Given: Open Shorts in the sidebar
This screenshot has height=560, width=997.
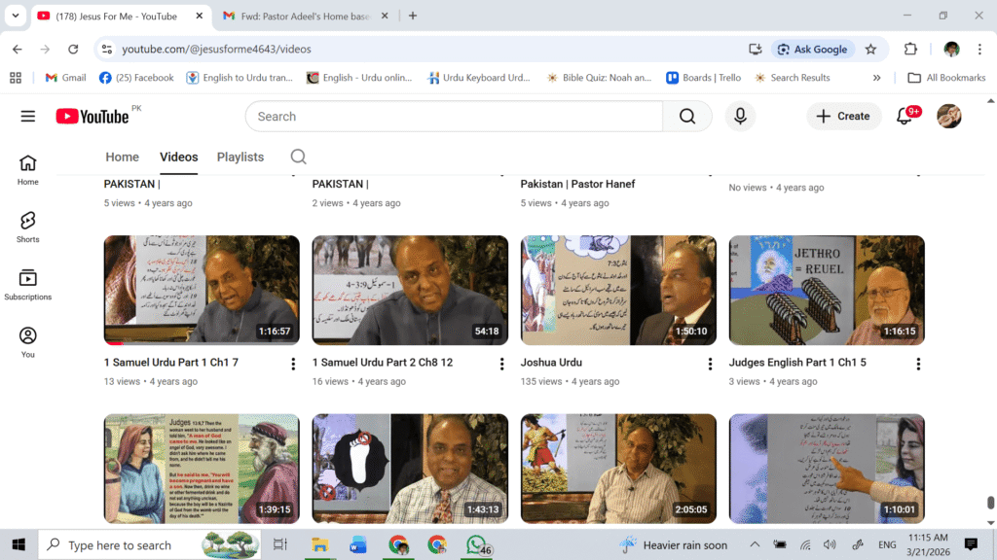Looking at the screenshot, I should click(27, 227).
